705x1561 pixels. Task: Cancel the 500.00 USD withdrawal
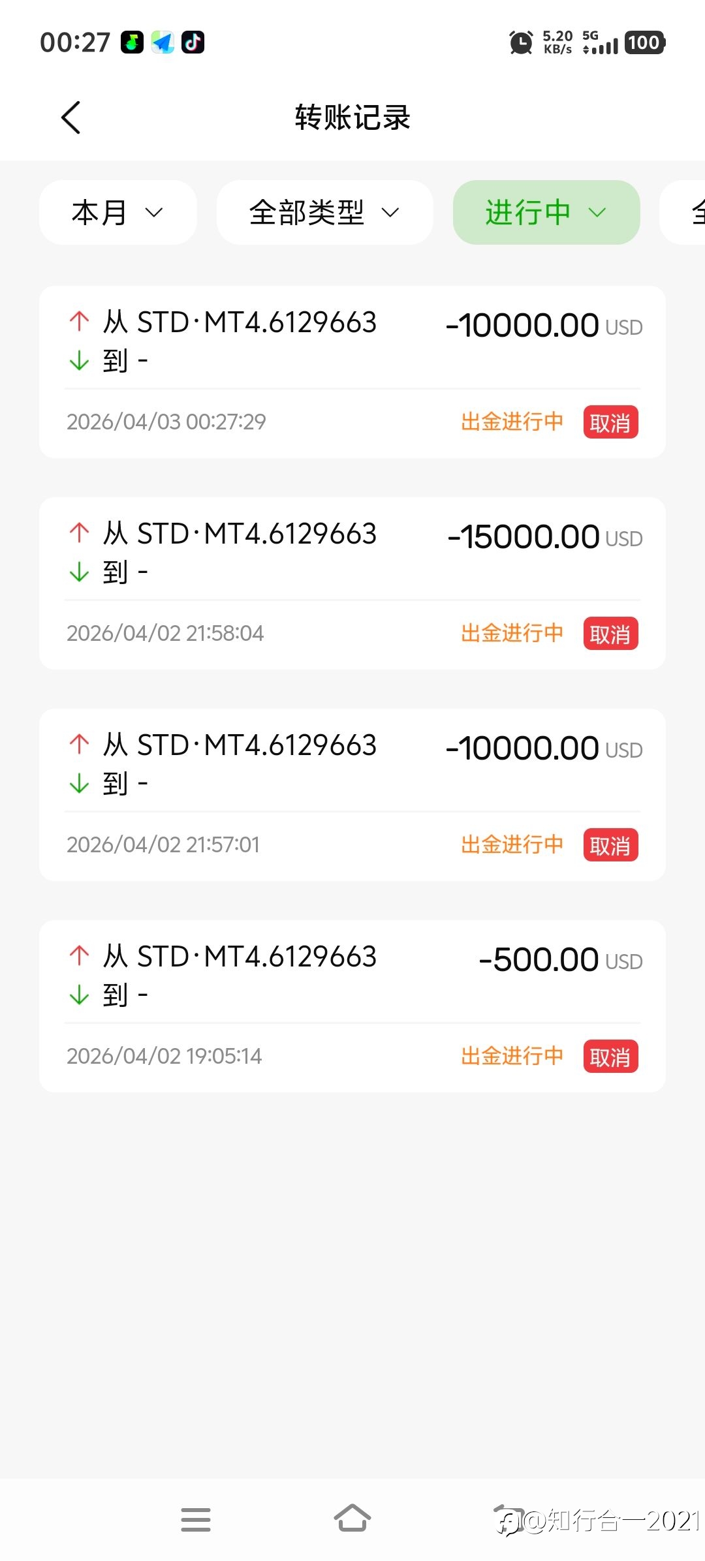[610, 1057]
